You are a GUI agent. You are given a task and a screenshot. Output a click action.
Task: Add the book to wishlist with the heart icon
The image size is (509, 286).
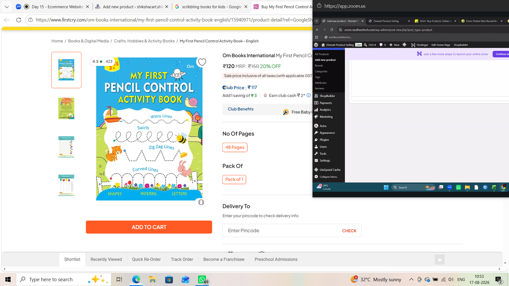[x=202, y=62]
